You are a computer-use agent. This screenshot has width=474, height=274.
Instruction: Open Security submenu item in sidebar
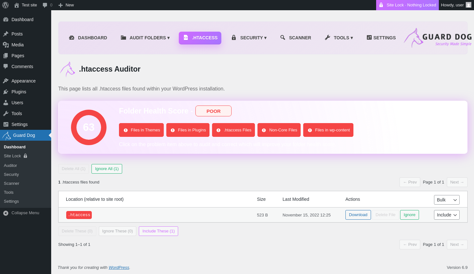pos(11,175)
